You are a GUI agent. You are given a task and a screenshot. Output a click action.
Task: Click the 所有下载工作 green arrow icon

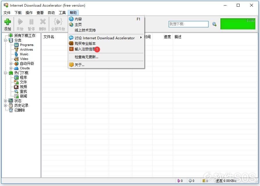(11, 35)
